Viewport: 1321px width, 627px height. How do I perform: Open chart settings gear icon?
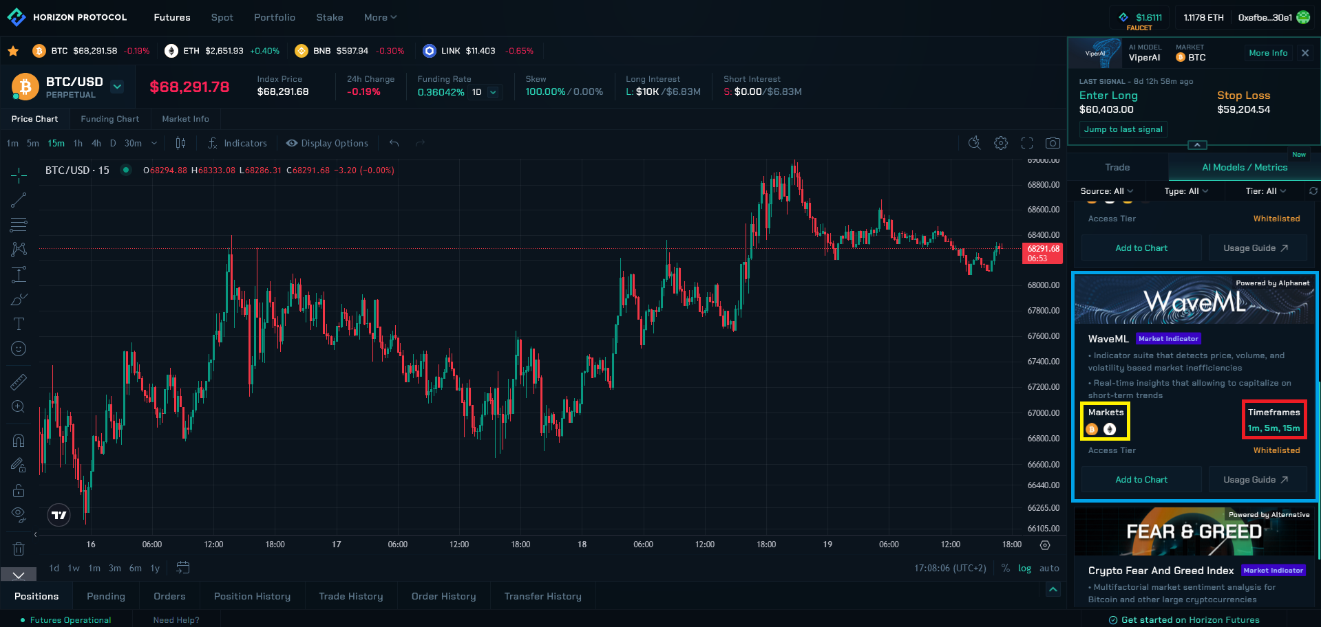pos(1001,143)
